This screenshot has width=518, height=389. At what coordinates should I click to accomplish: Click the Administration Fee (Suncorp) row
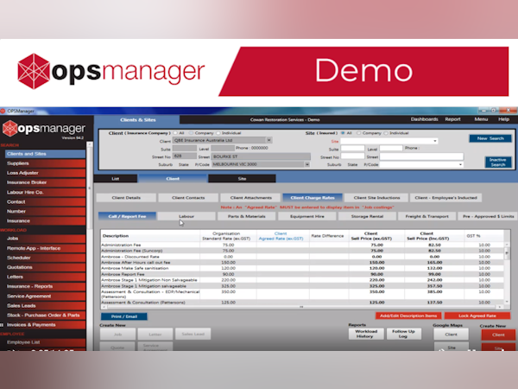(302, 251)
